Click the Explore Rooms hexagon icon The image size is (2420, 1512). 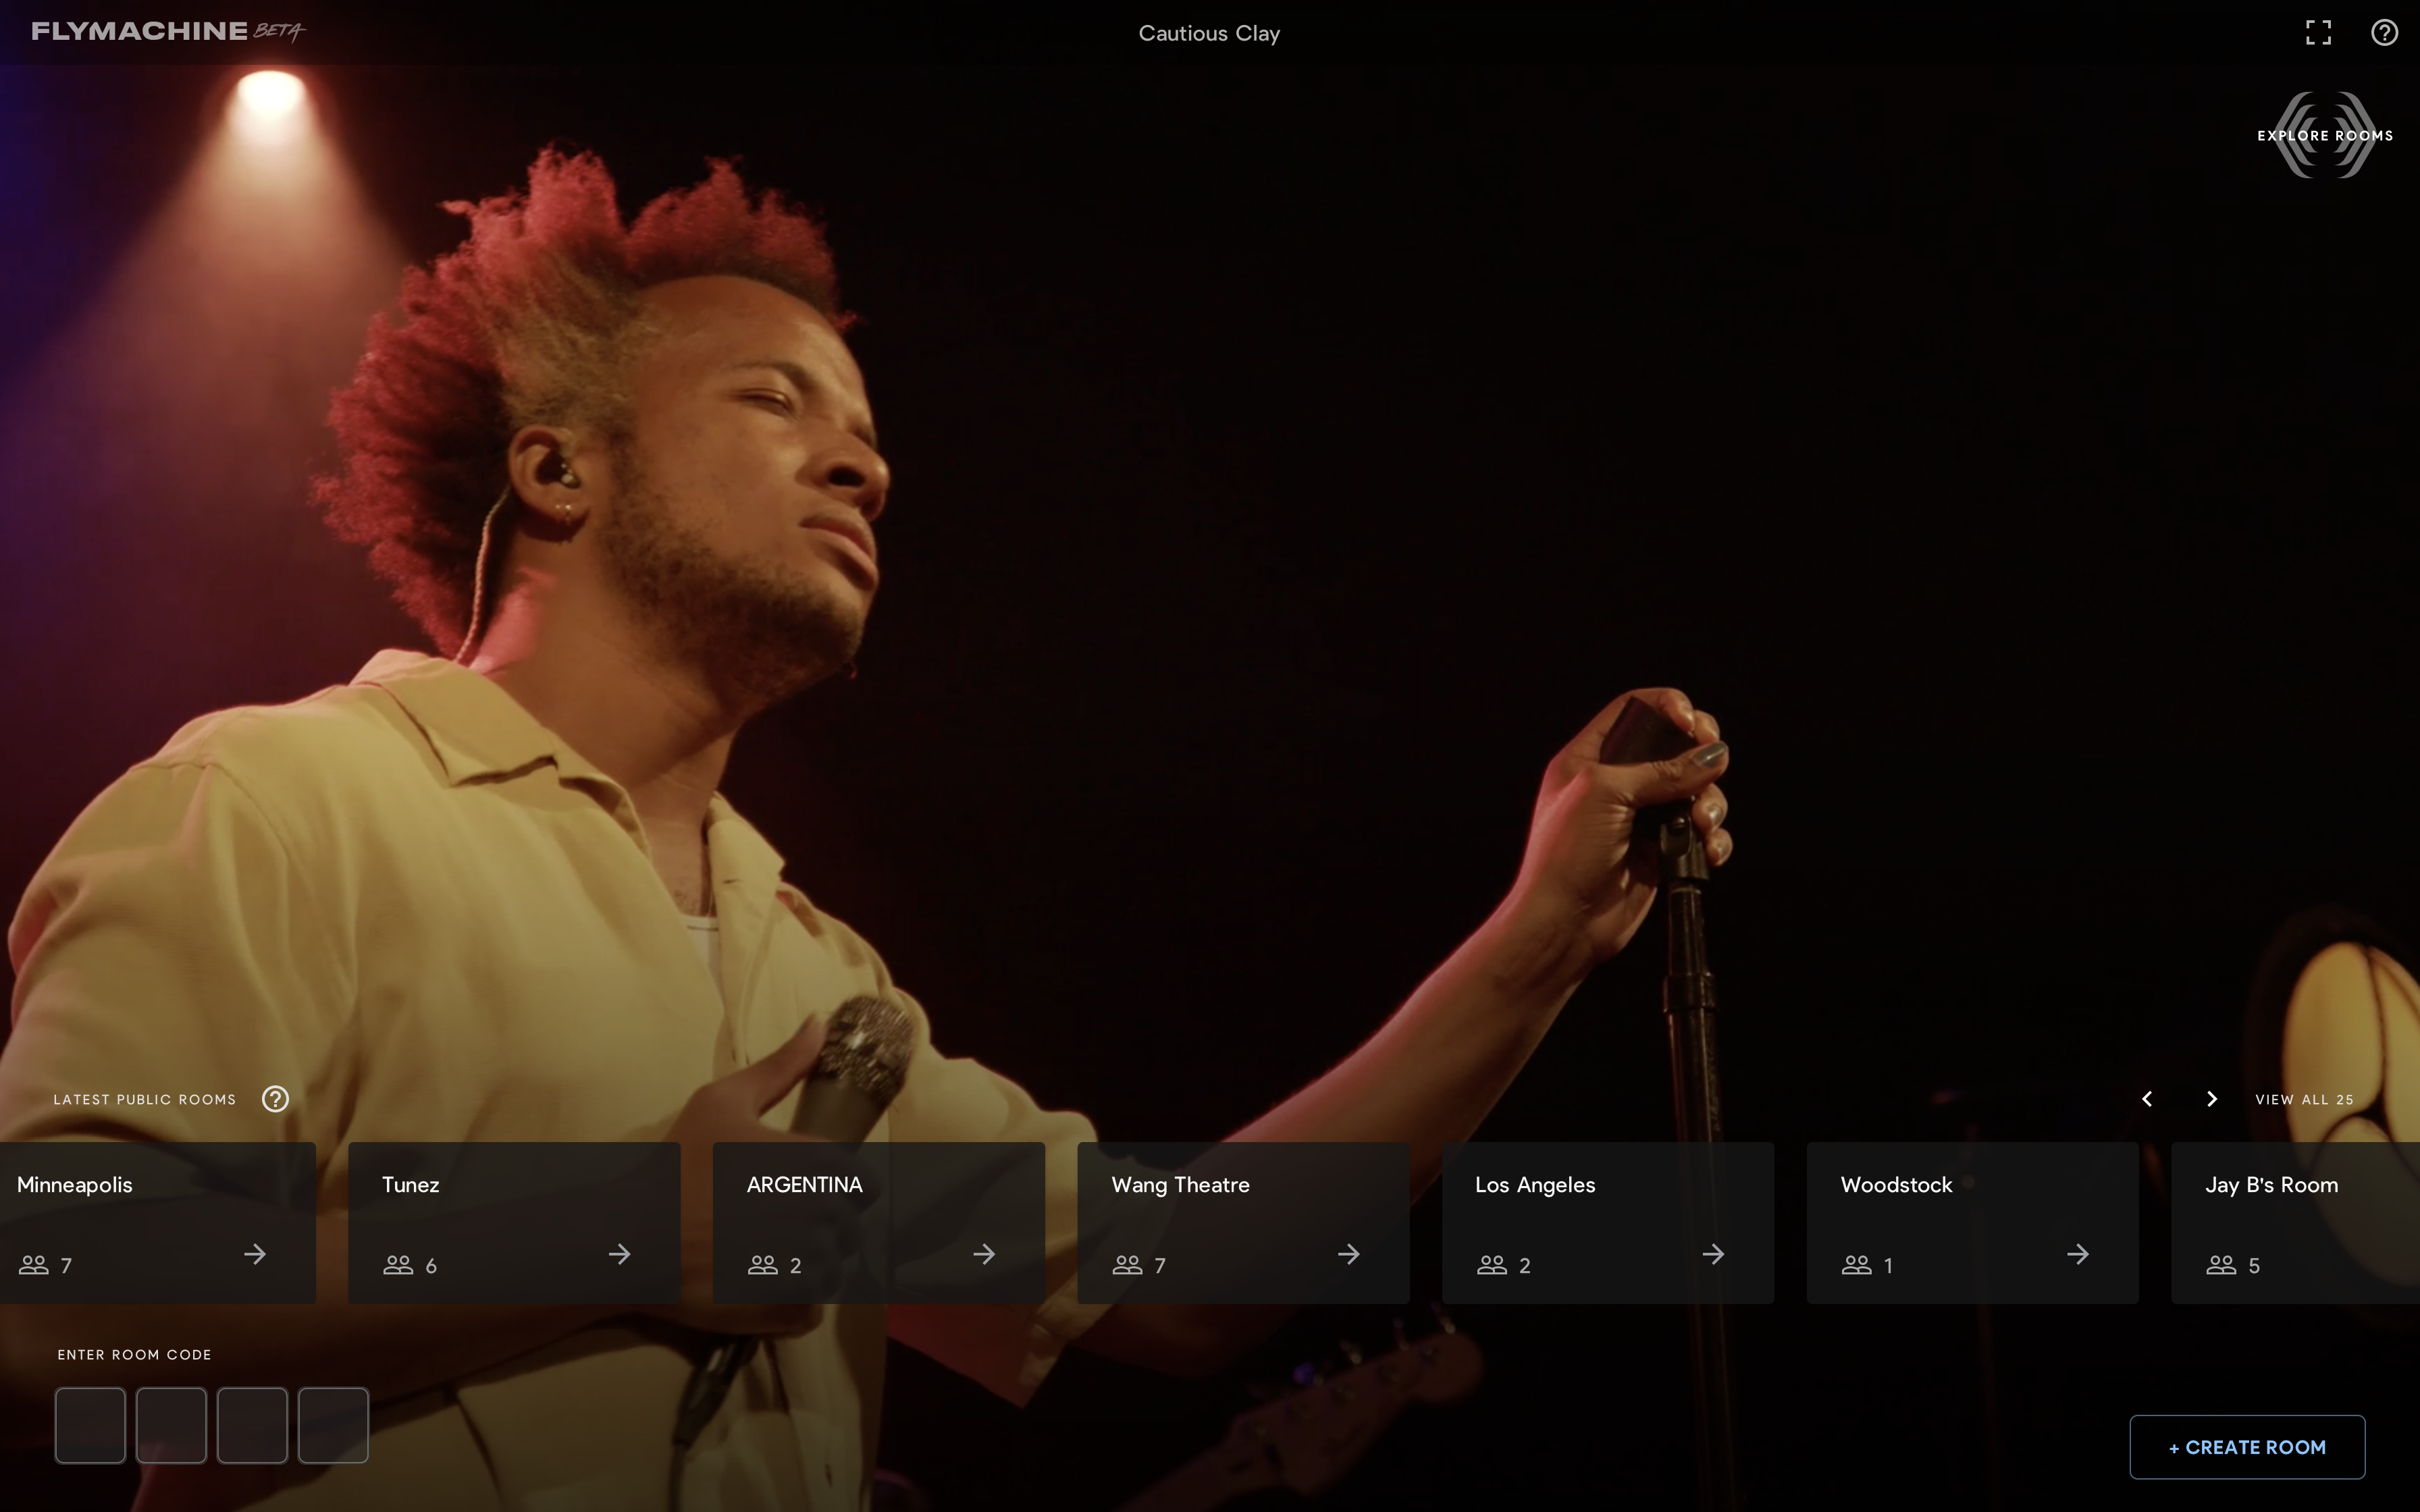(2325, 135)
